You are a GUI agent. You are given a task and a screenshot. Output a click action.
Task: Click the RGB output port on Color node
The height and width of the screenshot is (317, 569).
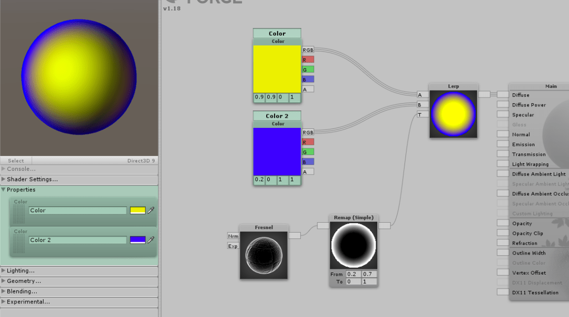308,50
